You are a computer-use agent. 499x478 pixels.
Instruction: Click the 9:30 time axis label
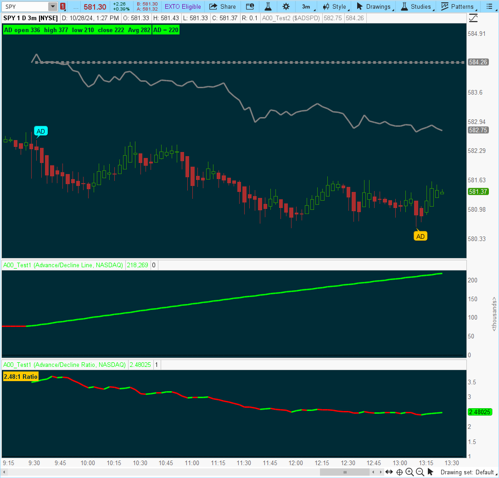pyautogui.click(x=34, y=463)
